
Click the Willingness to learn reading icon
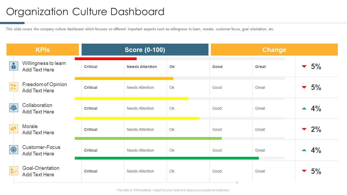pyautogui.click(x=14, y=66)
